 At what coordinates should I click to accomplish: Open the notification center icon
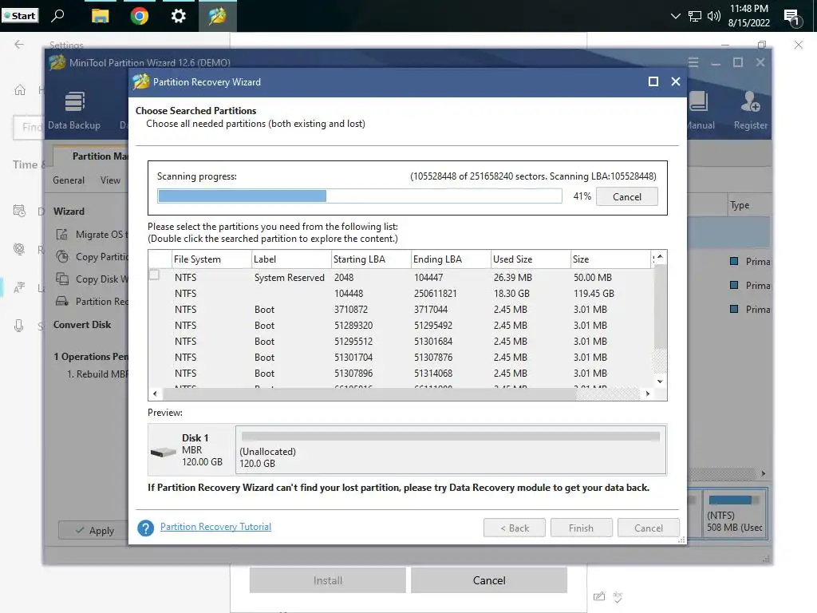pyautogui.click(x=792, y=18)
